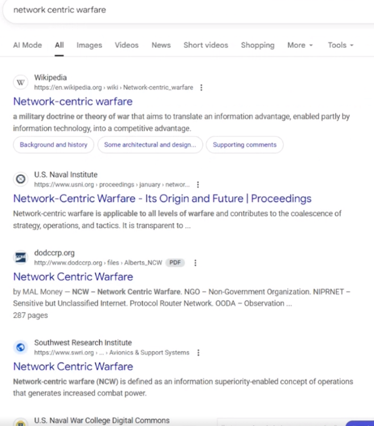374x426 pixels.
Task: Click the Supporting comments chip
Action: coord(245,144)
